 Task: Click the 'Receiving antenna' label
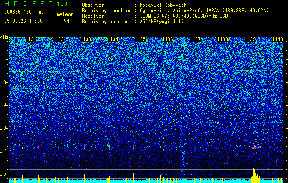pyautogui.click(x=105, y=22)
